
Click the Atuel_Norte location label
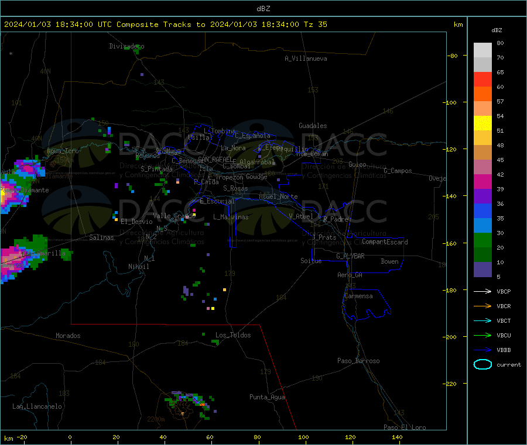278,196
